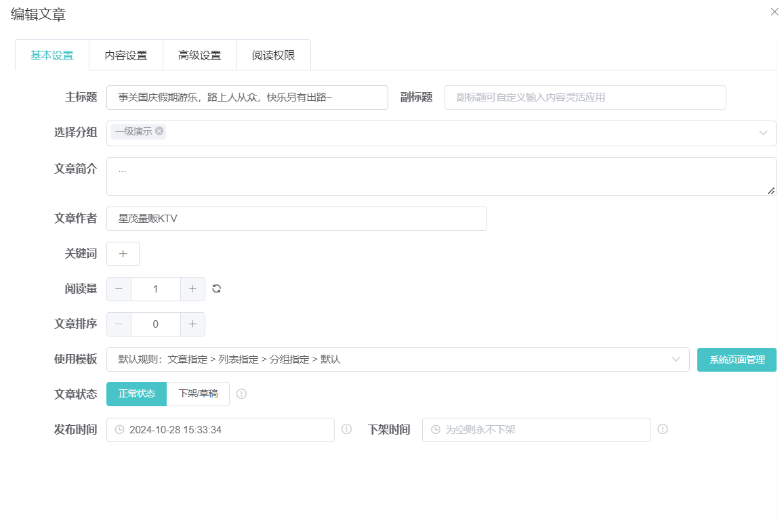The width and height of the screenshot is (784, 522).
Task: Select the checked 基本设置 state tab toggle
Action: tap(51, 55)
